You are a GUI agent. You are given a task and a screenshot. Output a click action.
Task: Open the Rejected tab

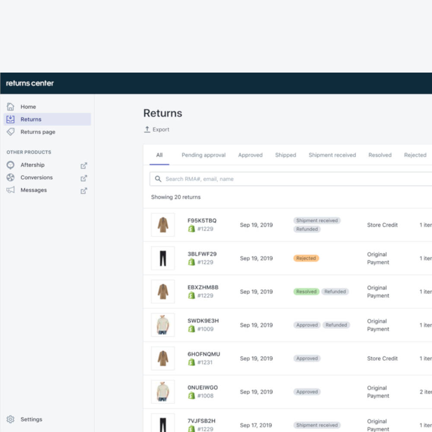(x=415, y=155)
